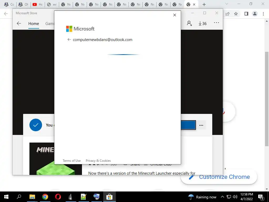Open account sign-in icon in Microsoft Store
Viewport: 269px width, 202px height.
coord(189,23)
